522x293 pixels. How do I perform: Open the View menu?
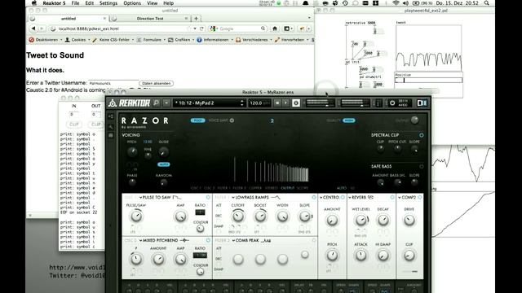[x=153, y=3]
